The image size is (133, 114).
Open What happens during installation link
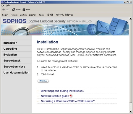coord(63,91)
